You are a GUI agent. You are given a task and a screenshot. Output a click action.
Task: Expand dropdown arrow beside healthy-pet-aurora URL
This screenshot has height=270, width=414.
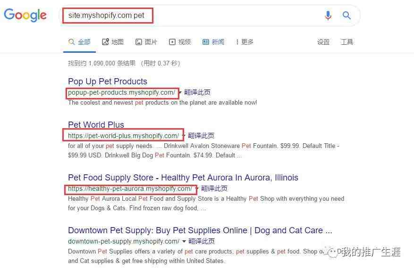click(x=197, y=189)
